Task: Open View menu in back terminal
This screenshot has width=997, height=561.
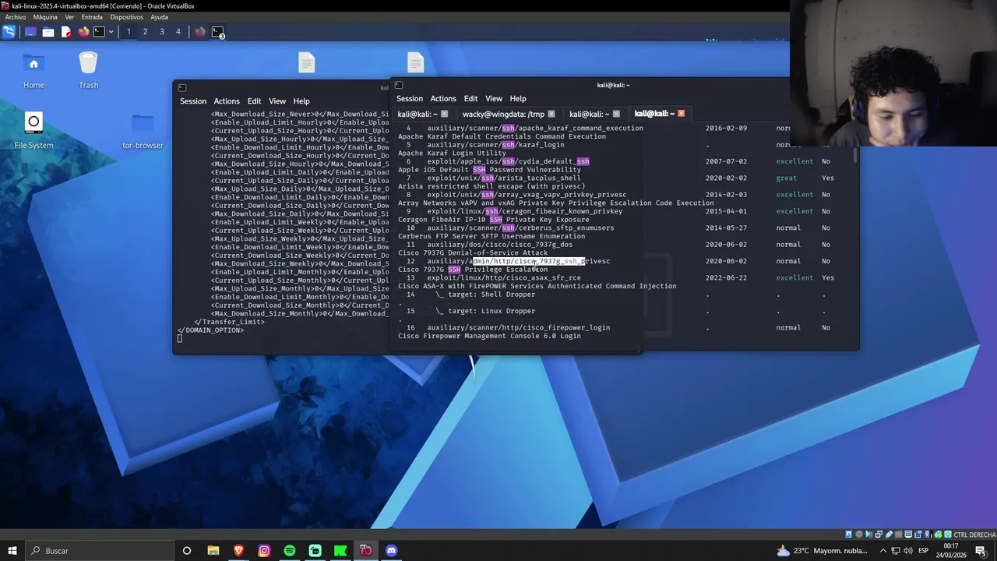Action: click(x=277, y=101)
